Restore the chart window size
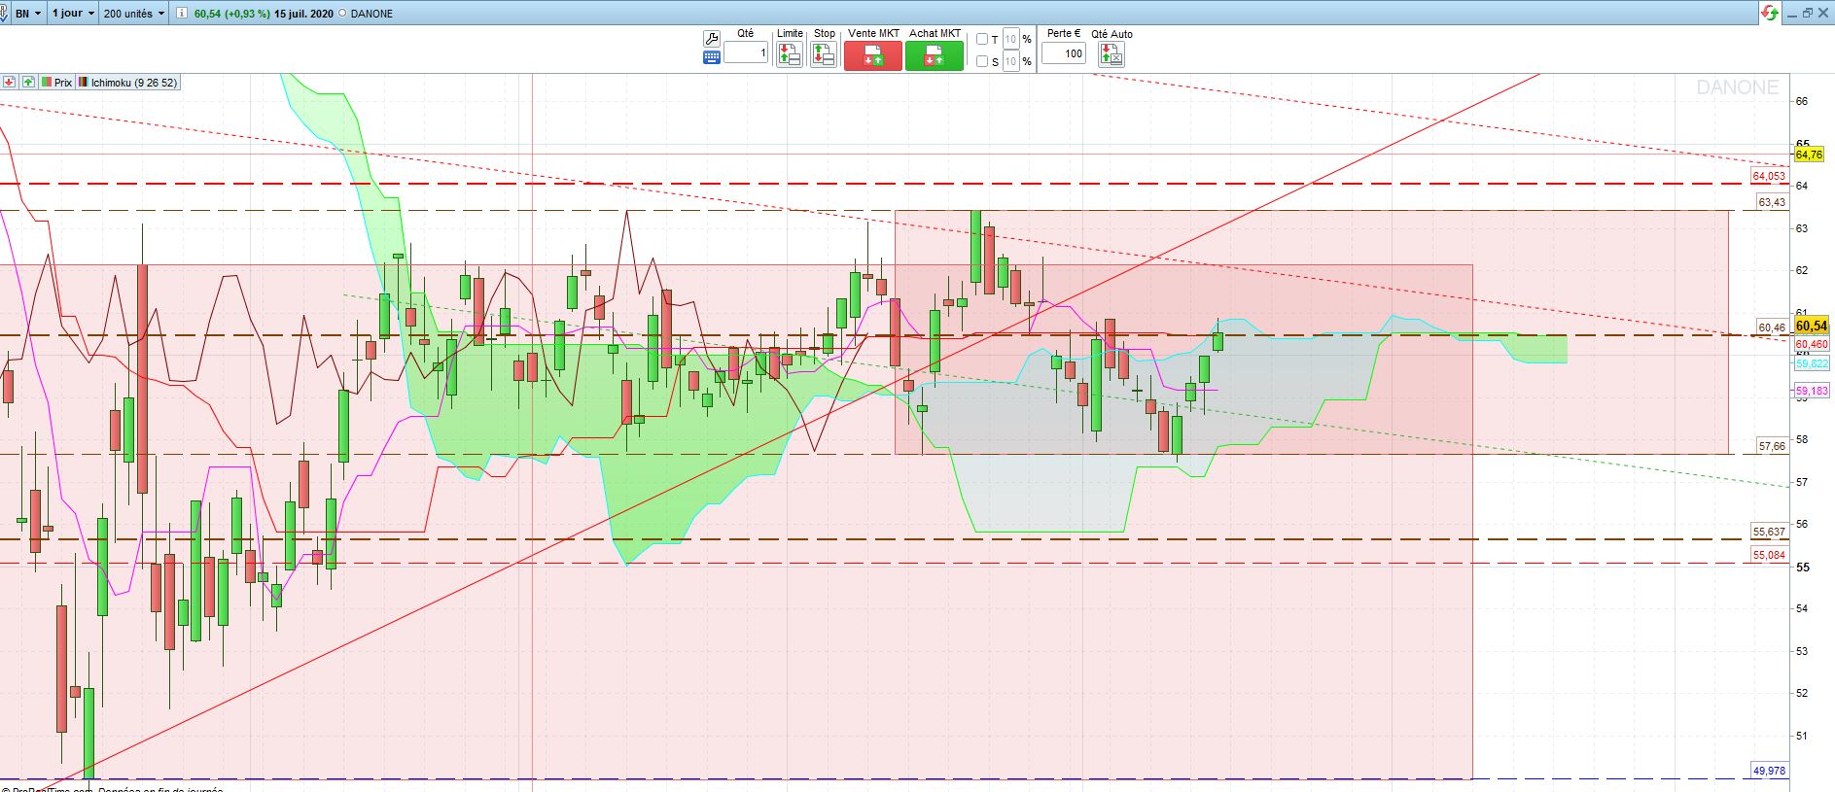This screenshot has width=1835, height=792. 1808,13
